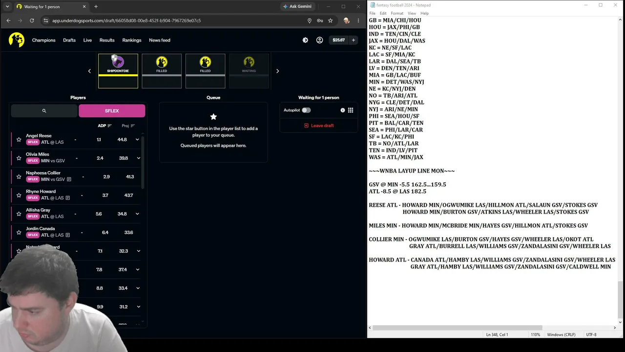The height and width of the screenshot is (352, 625).
Task: Expand the Allisha Gray player row
Action: pyautogui.click(x=137, y=214)
